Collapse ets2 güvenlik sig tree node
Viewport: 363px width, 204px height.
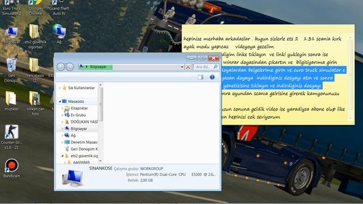tap(62, 156)
